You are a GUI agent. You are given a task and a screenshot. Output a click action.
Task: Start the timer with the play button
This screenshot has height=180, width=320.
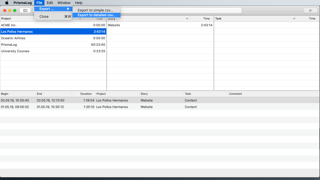tap(310, 10)
